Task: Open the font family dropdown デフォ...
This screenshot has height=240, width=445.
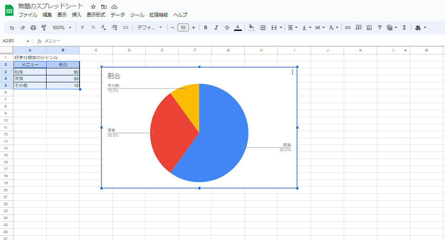Action: (x=150, y=27)
